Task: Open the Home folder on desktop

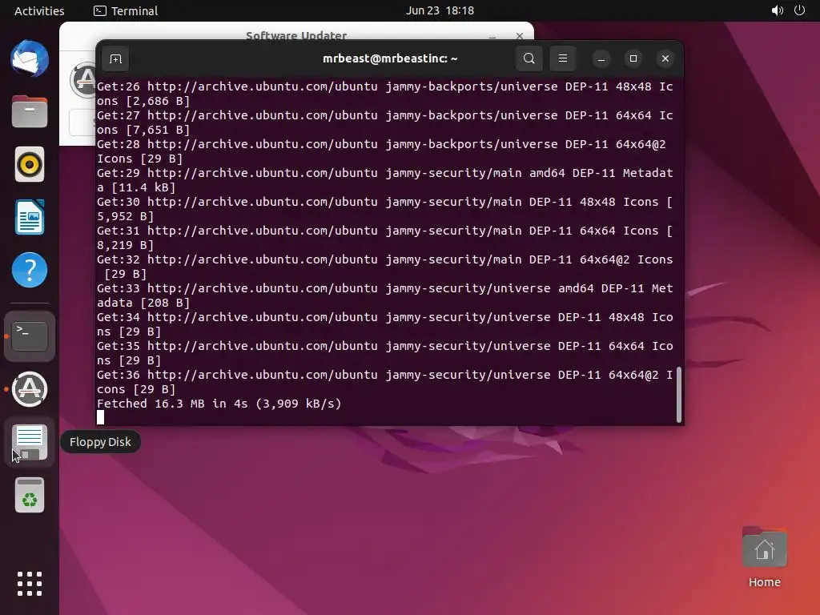Action: (765, 557)
